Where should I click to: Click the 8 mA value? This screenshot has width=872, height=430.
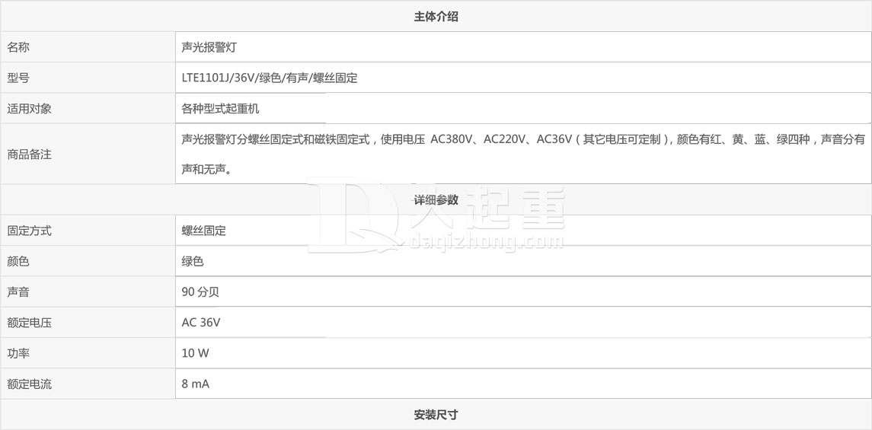click(195, 384)
